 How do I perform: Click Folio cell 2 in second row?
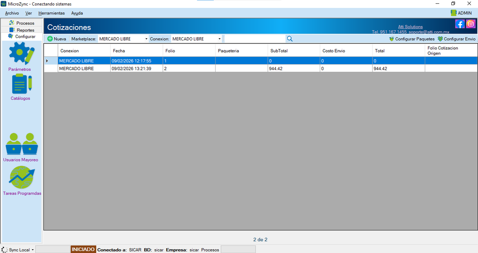189,68
